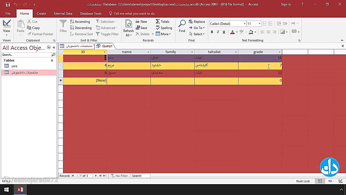
Task: Click bullets list icon
Action: [x=265, y=24]
